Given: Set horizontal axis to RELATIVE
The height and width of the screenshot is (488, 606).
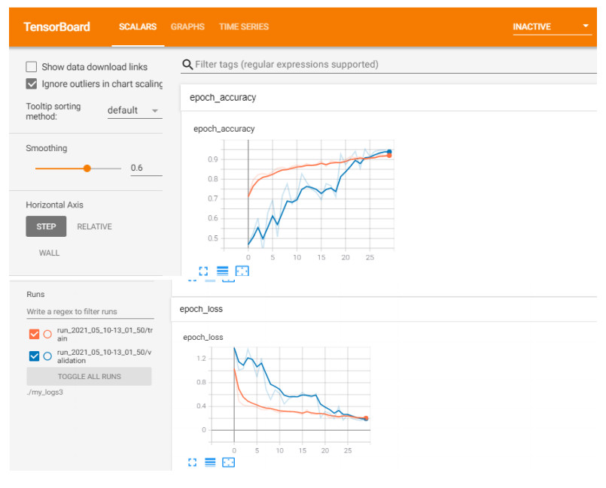Looking at the screenshot, I should pos(94,226).
